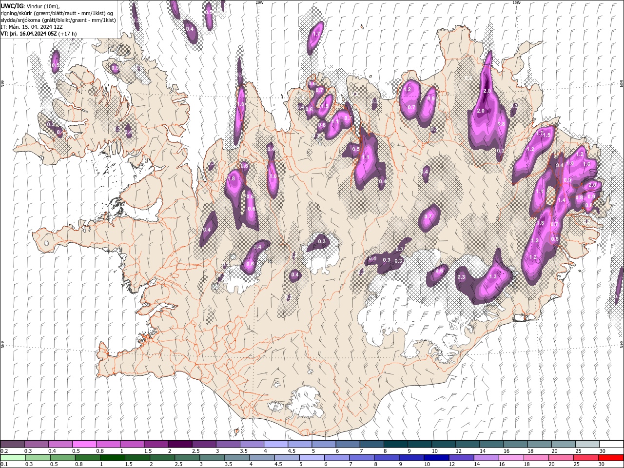This screenshot has width=624, height=468.
Task: Click the 1.6 value in the eastern fjords
Action: [586, 165]
